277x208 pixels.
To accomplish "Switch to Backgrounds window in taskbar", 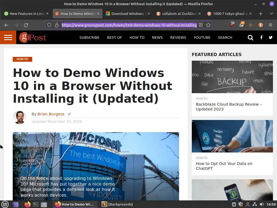I will (x=117, y=204).
